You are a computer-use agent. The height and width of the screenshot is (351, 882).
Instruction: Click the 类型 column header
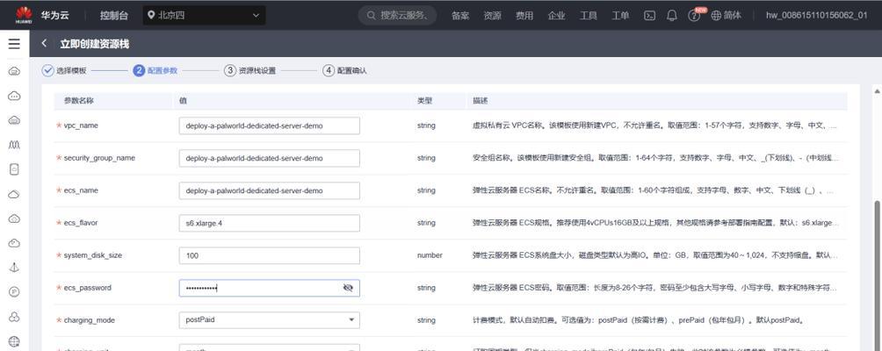pyautogui.click(x=424, y=101)
